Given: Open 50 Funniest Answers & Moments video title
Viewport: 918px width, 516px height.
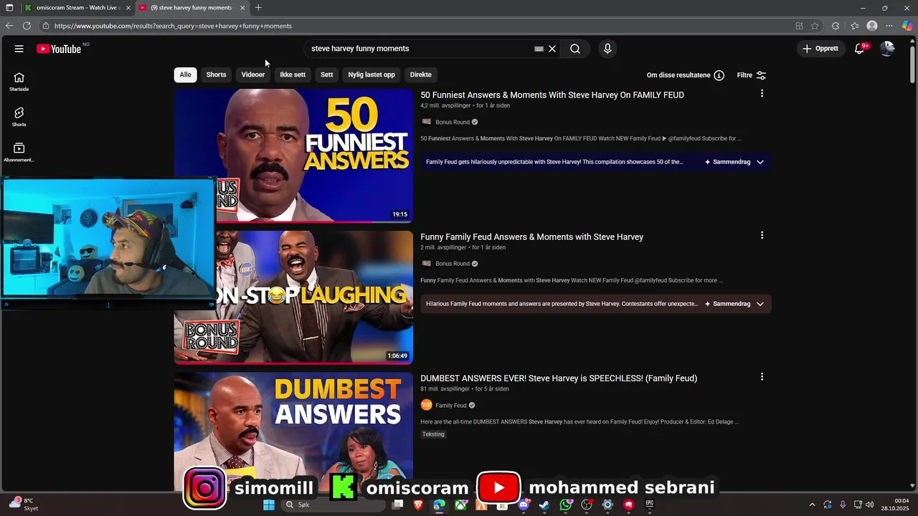Looking at the screenshot, I should point(552,95).
